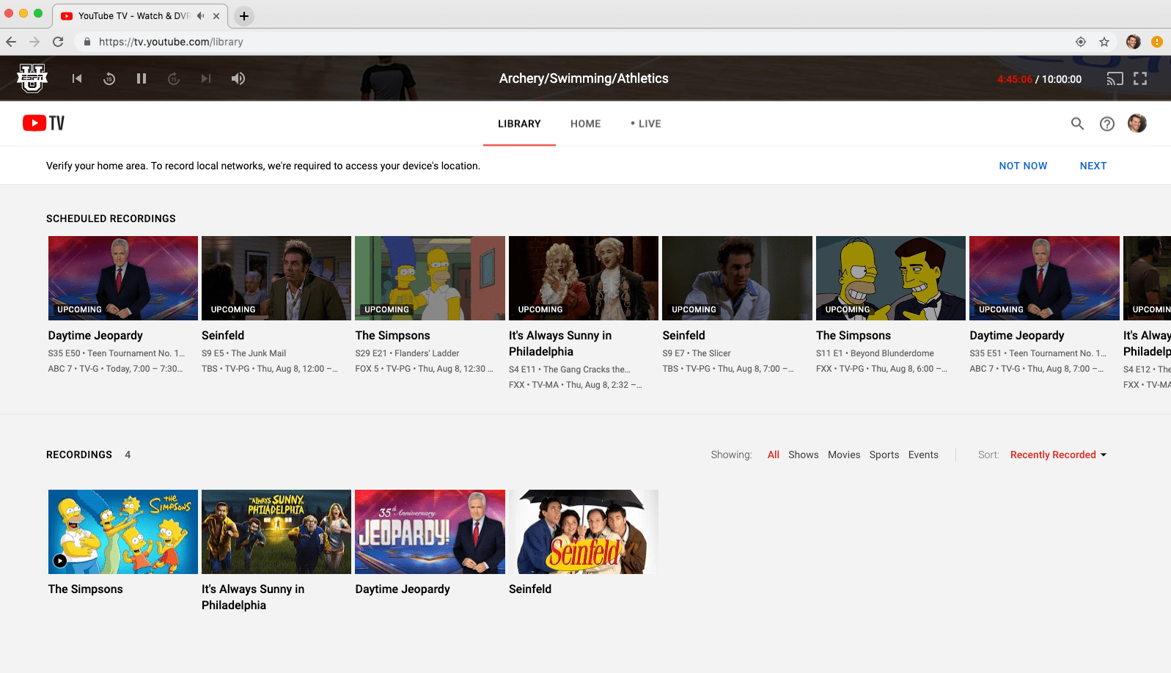Image resolution: width=1171 pixels, height=673 pixels.
Task: Switch to the Live tab
Action: pos(646,124)
